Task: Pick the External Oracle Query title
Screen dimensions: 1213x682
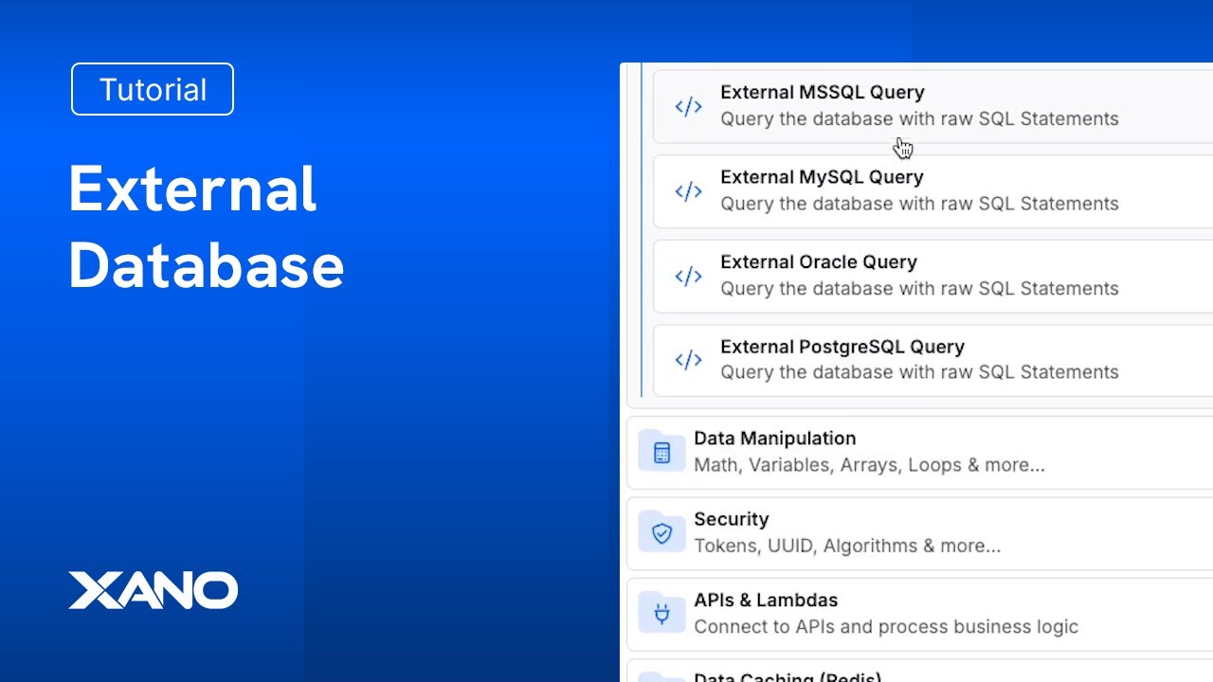Action: pyautogui.click(x=818, y=261)
